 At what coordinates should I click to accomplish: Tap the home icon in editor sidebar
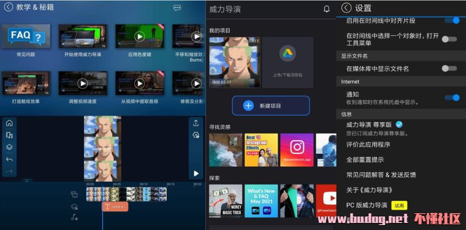click(x=9, y=123)
